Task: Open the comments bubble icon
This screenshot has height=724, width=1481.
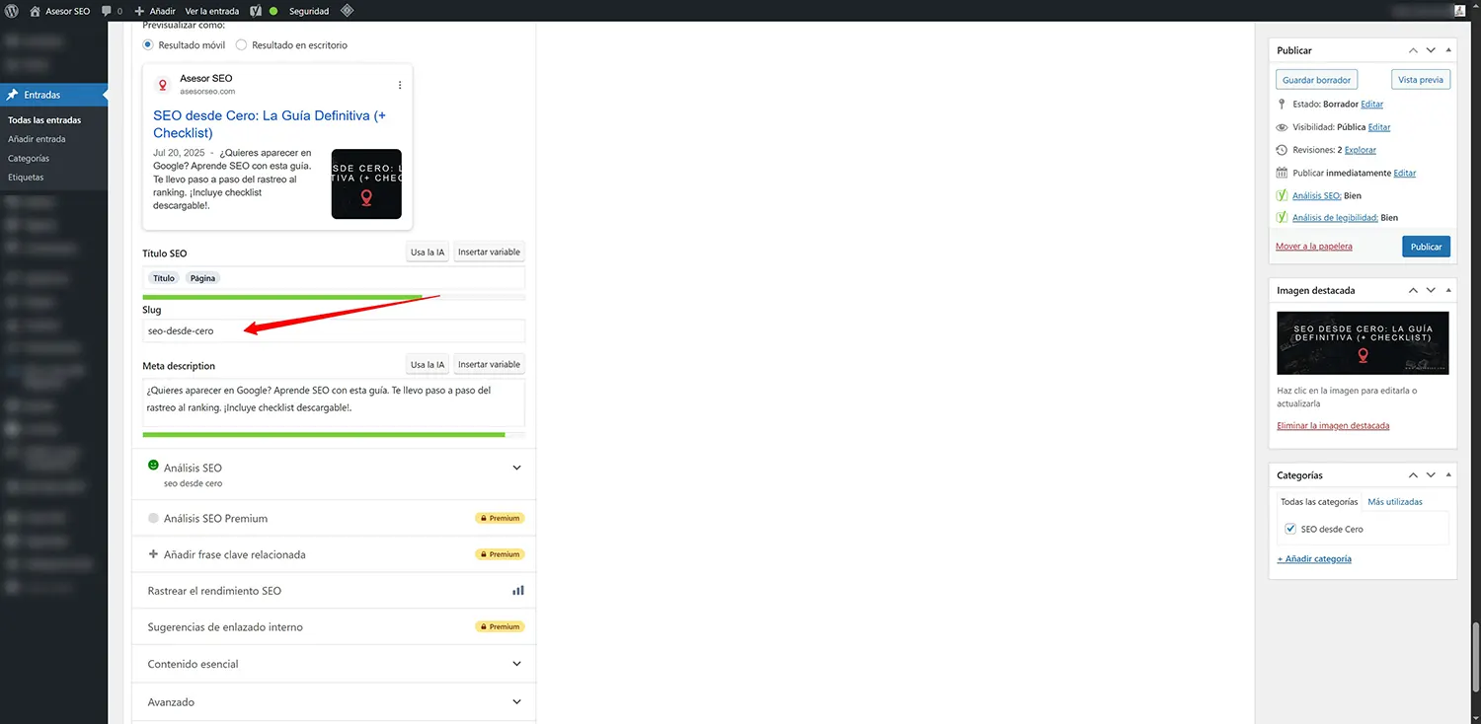Action: pyautogui.click(x=107, y=11)
